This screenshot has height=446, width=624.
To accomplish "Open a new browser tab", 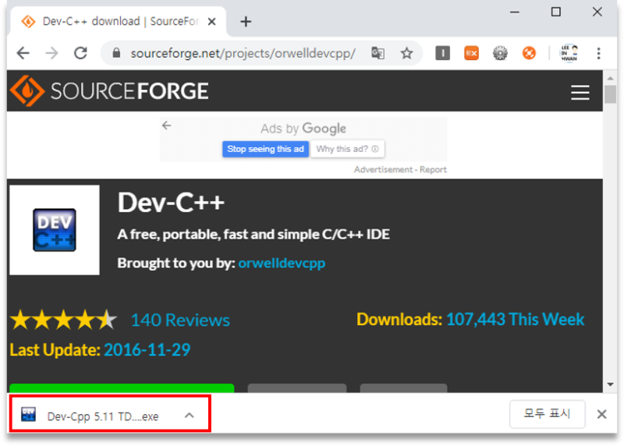I will [246, 22].
